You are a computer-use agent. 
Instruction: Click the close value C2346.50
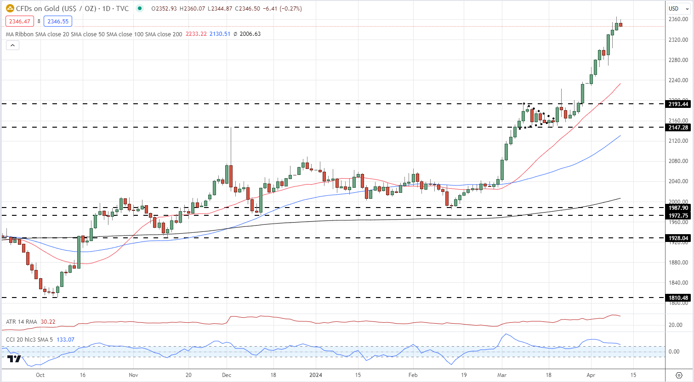point(247,9)
